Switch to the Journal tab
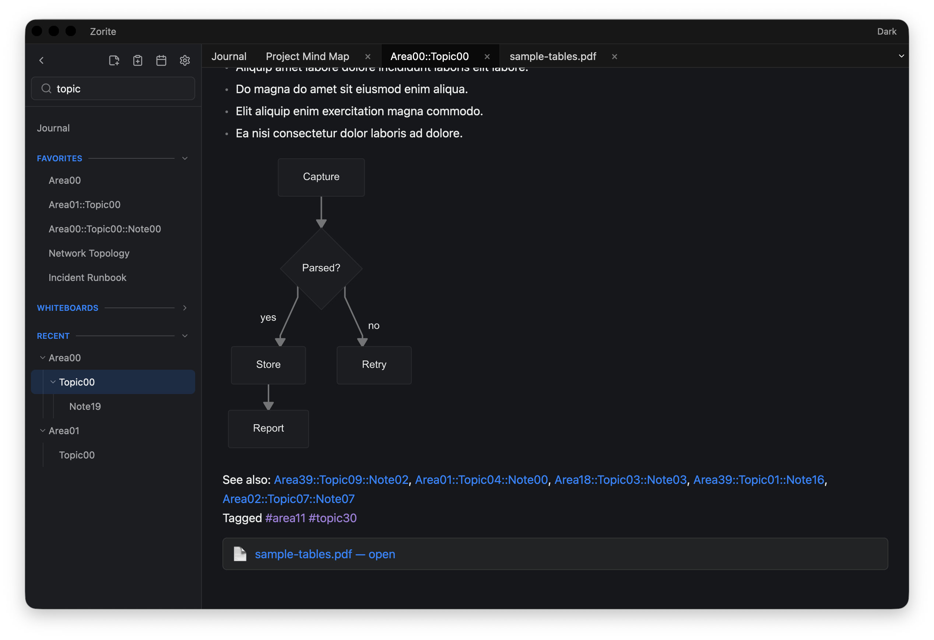 [229, 56]
